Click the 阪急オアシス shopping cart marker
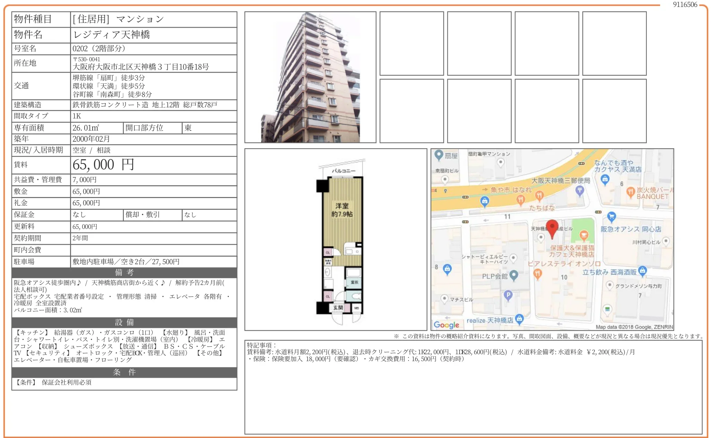 click(611, 217)
